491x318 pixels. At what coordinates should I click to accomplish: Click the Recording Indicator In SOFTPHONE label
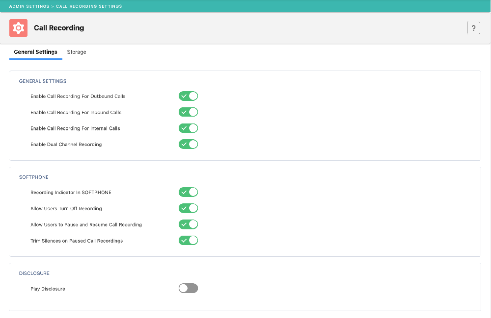coord(71,193)
